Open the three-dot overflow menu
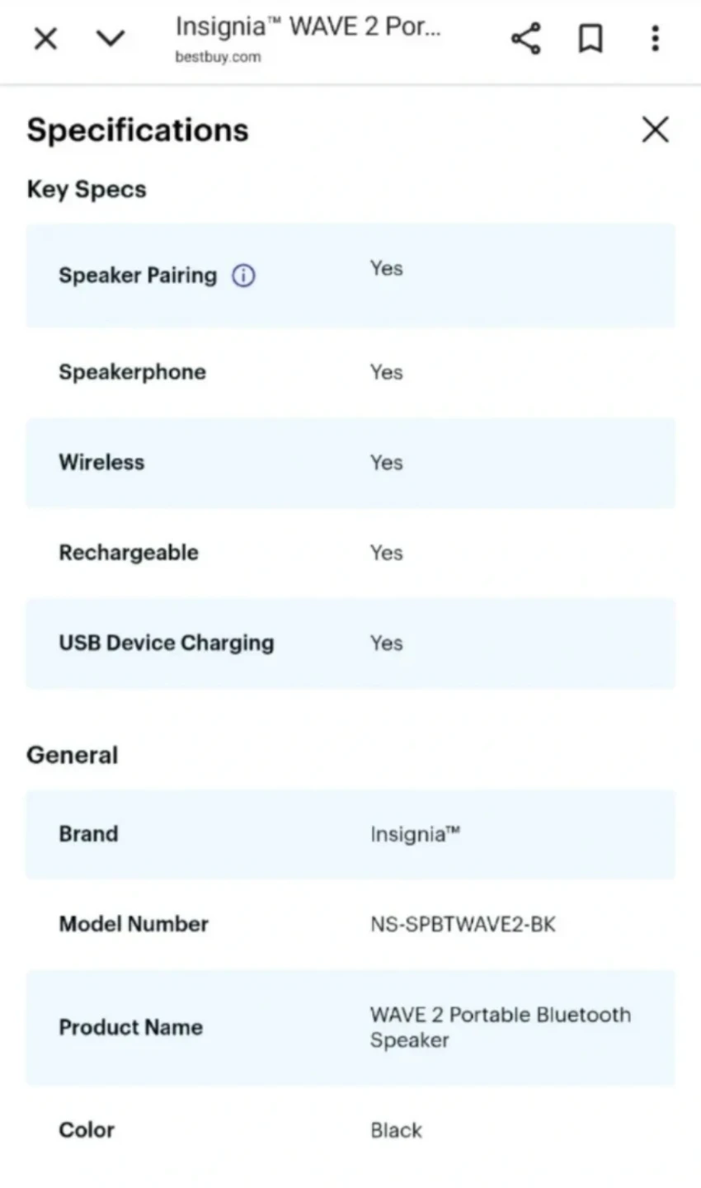Screen dimensions: 701x1188 655,38
